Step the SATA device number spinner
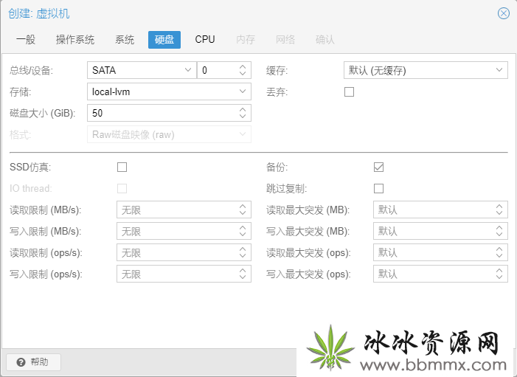This screenshot has width=517, height=377. pyautogui.click(x=243, y=70)
